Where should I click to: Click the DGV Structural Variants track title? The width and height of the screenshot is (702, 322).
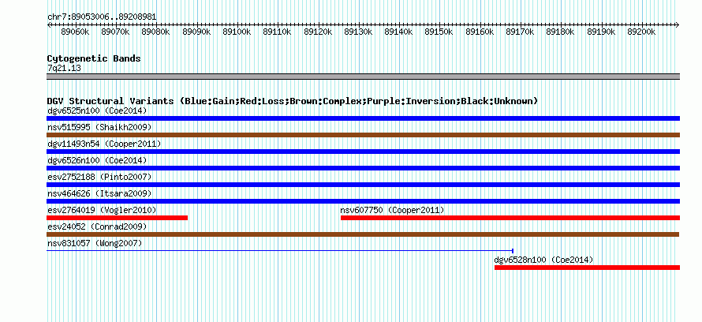pyautogui.click(x=293, y=101)
